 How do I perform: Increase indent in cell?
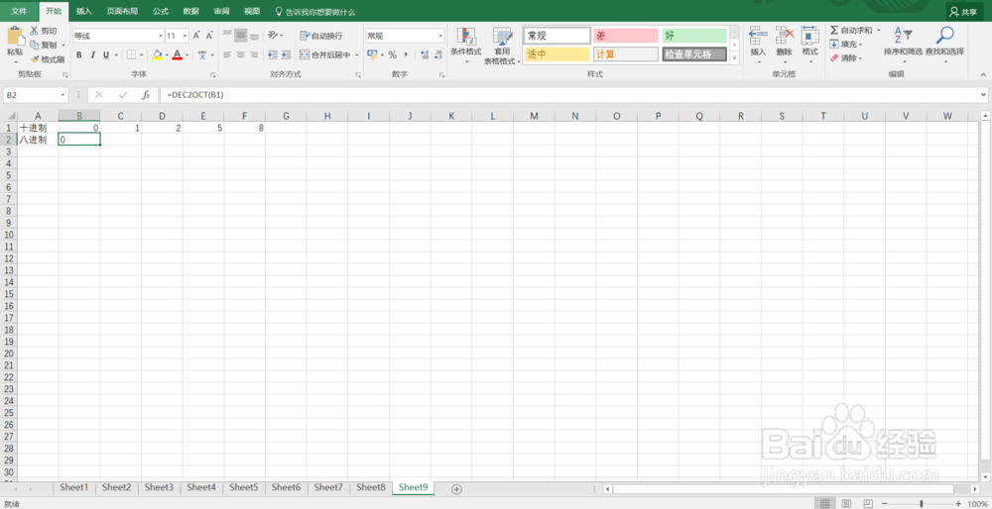pos(286,54)
